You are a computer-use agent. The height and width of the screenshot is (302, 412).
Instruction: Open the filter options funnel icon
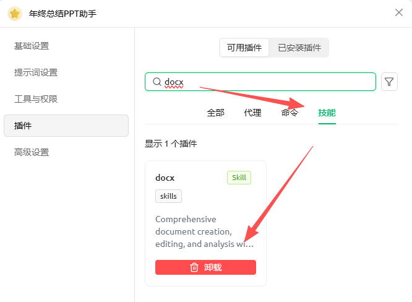pos(389,82)
